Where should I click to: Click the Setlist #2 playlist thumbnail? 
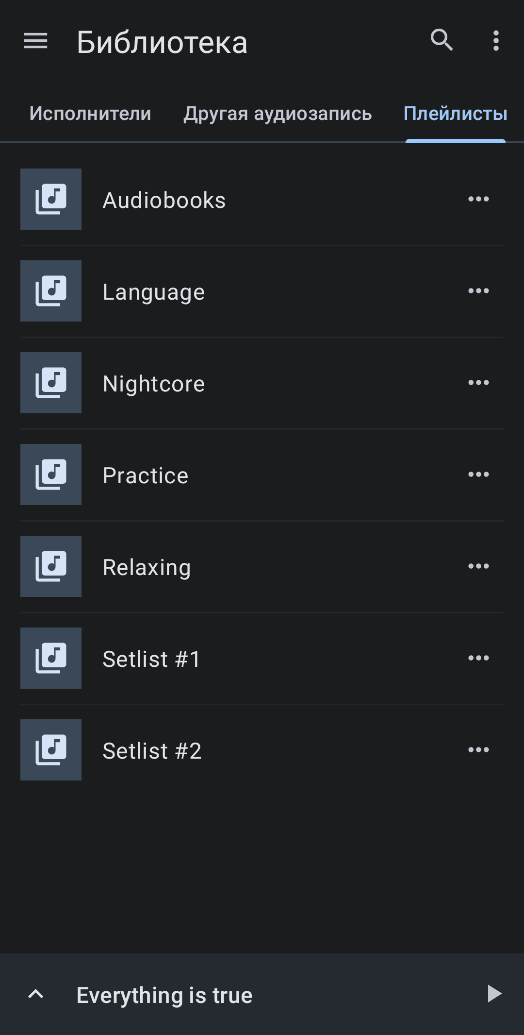(x=51, y=750)
